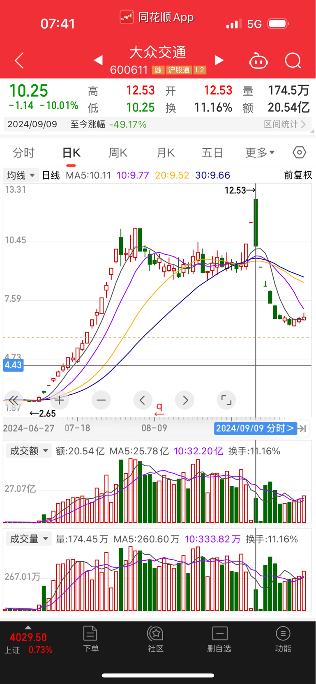Switch to next stock with right triangle
This screenshot has width=316, height=684.
219,60
